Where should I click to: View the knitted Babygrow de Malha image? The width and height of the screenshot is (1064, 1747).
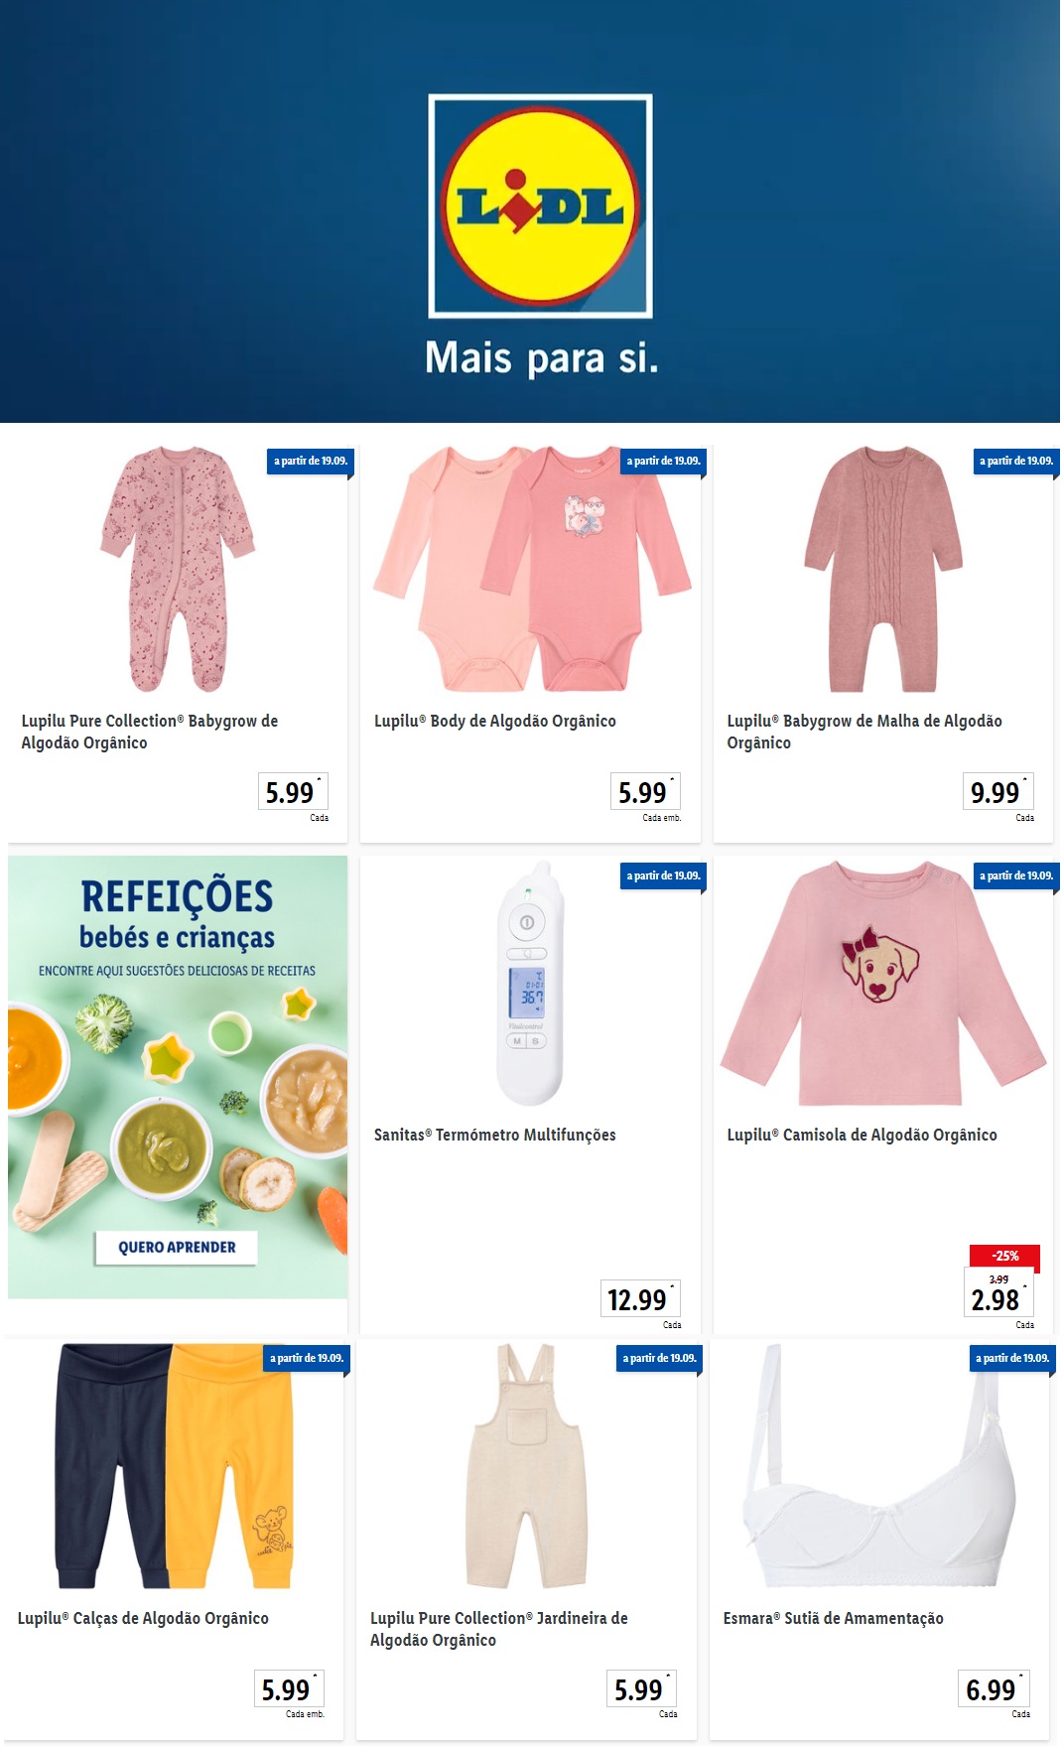tap(883, 569)
